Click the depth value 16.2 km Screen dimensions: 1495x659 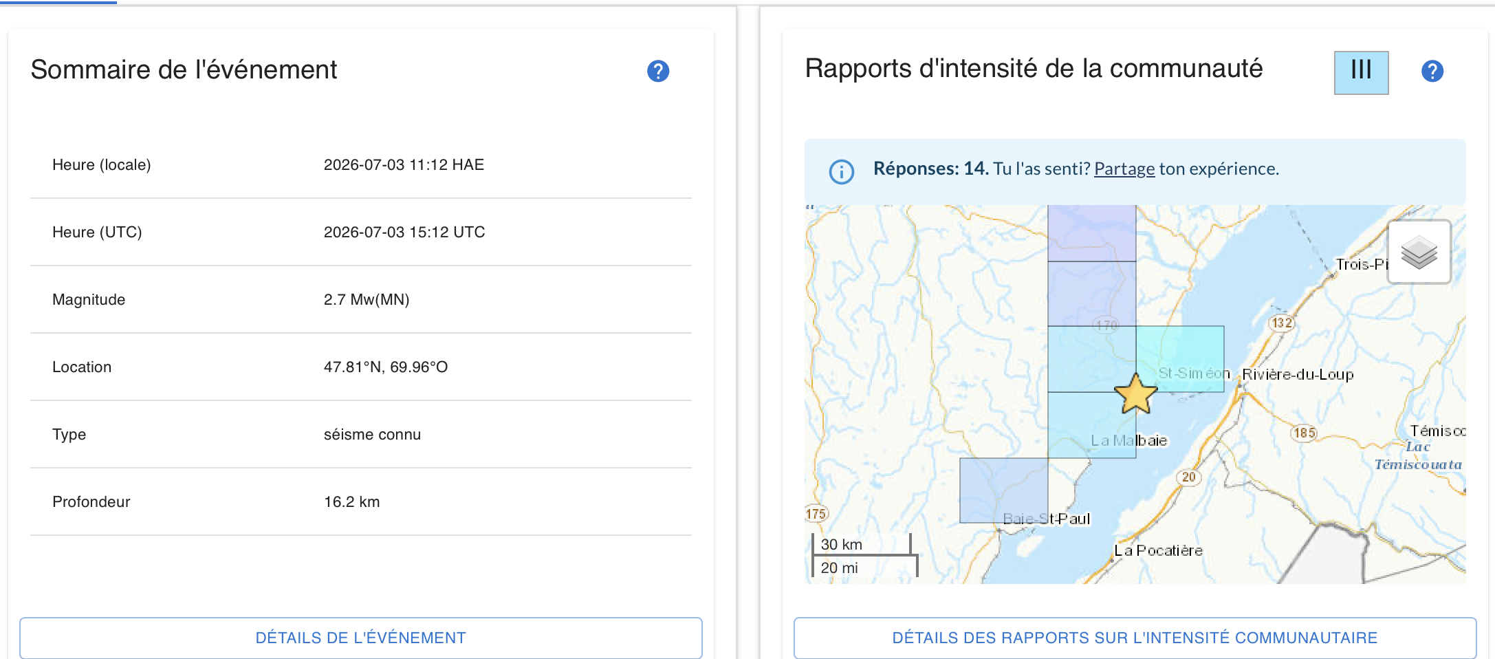[351, 502]
